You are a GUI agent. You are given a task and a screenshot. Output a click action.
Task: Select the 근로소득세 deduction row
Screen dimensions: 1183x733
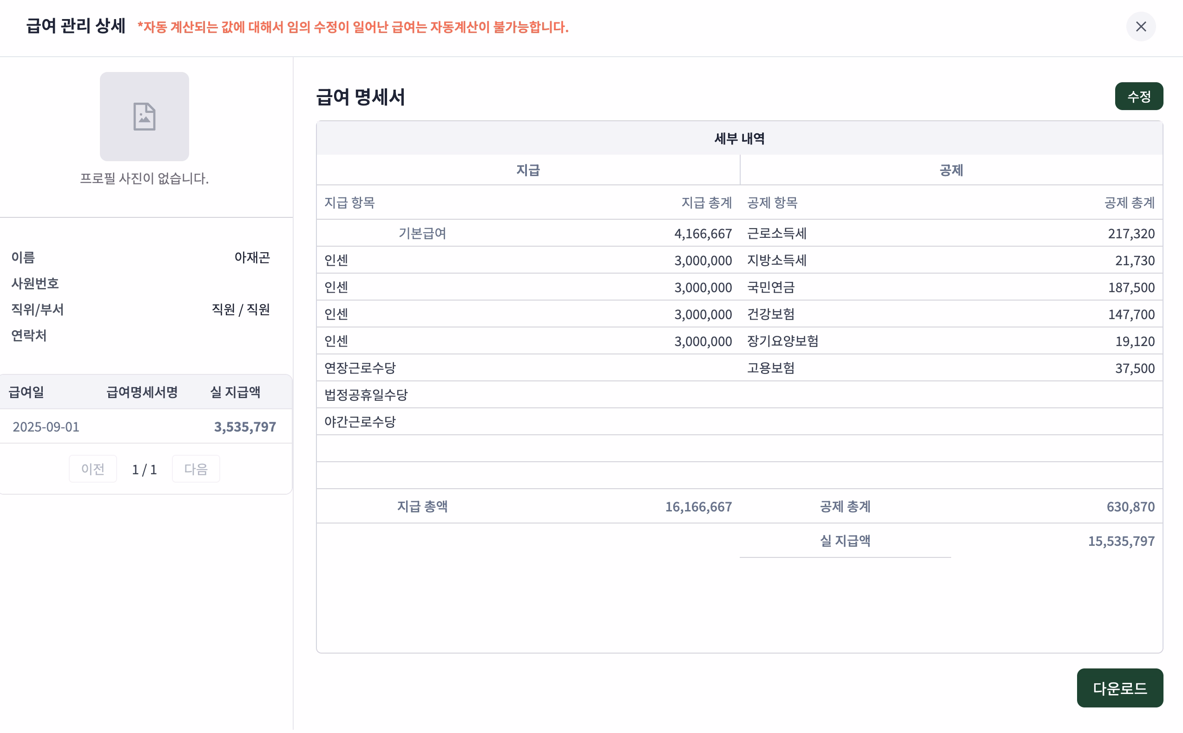click(x=776, y=233)
